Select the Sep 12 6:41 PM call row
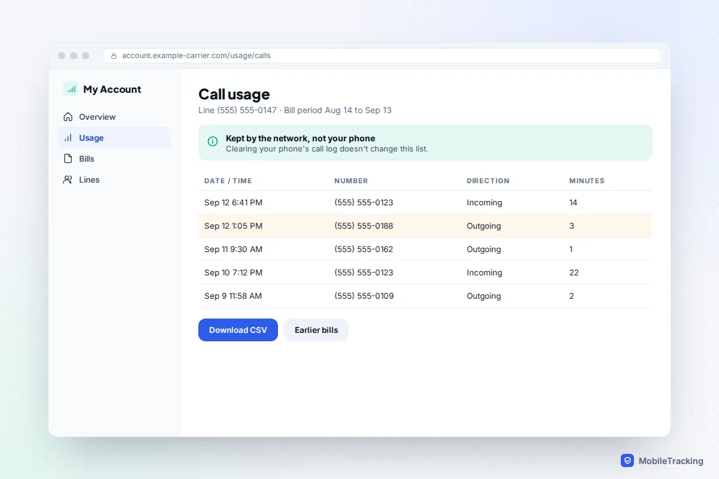 pyautogui.click(x=425, y=202)
